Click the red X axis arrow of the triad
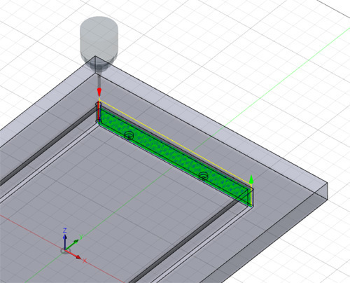The width and height of the screenshot is (350, 283). coord(73,254)
